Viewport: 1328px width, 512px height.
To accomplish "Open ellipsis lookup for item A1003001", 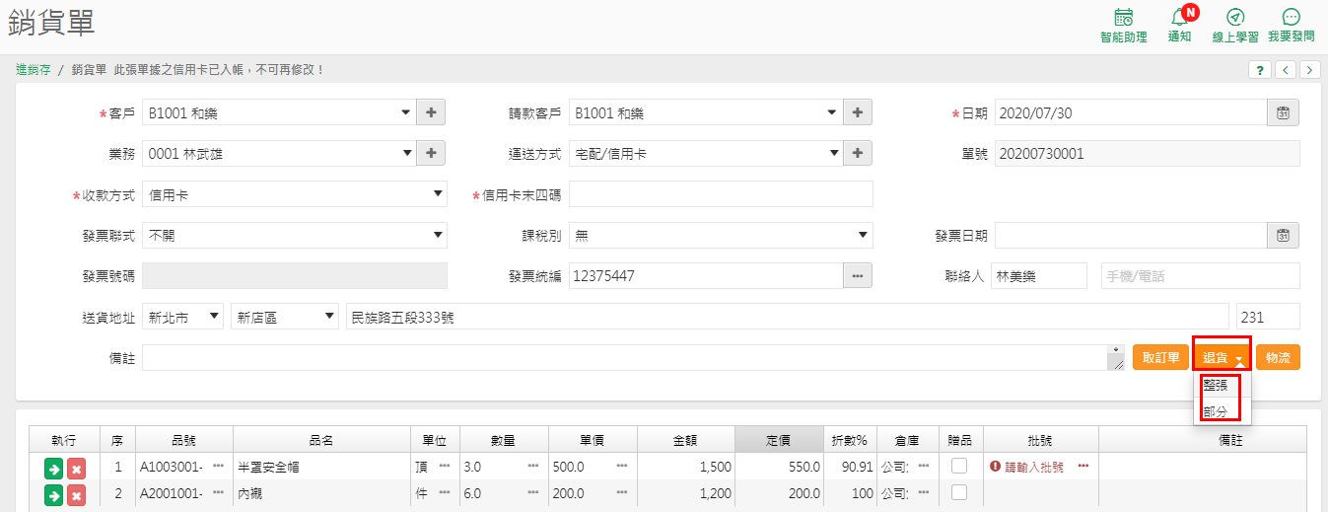I will 219,466.
